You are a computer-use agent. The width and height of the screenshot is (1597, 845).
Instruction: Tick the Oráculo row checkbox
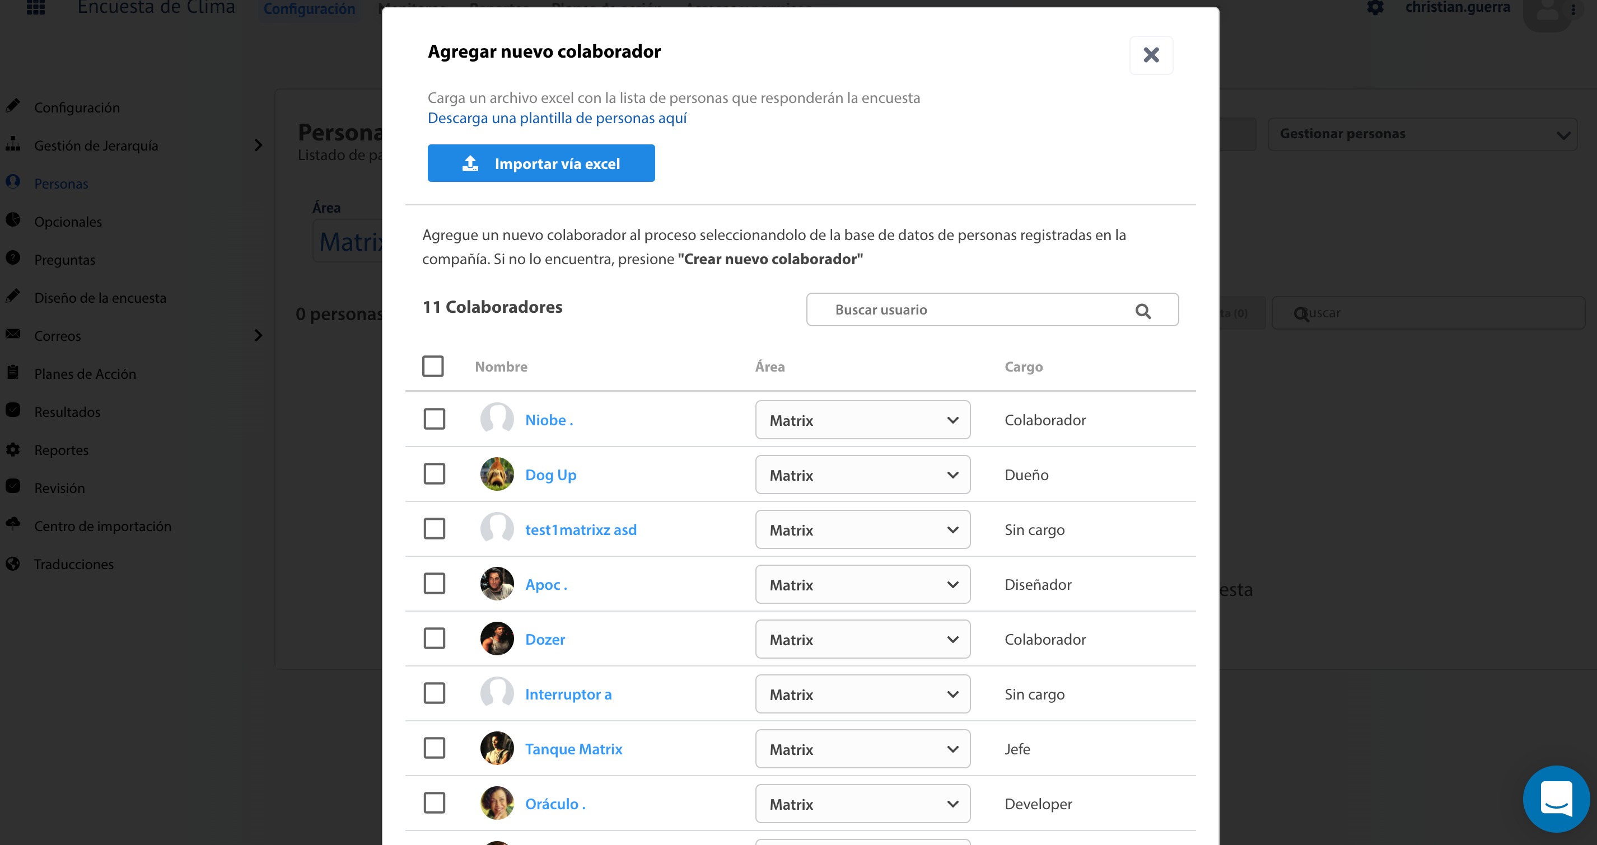(x=434, y=803)
